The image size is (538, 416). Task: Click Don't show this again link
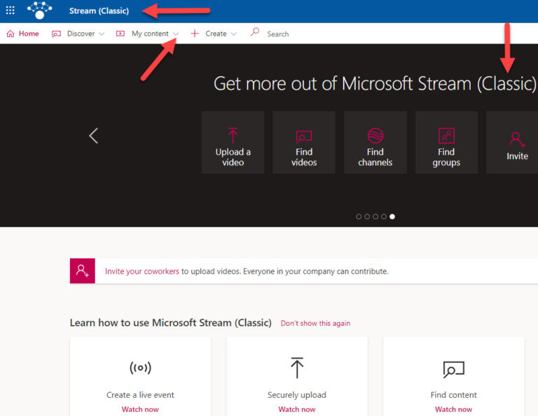[315, 324]
